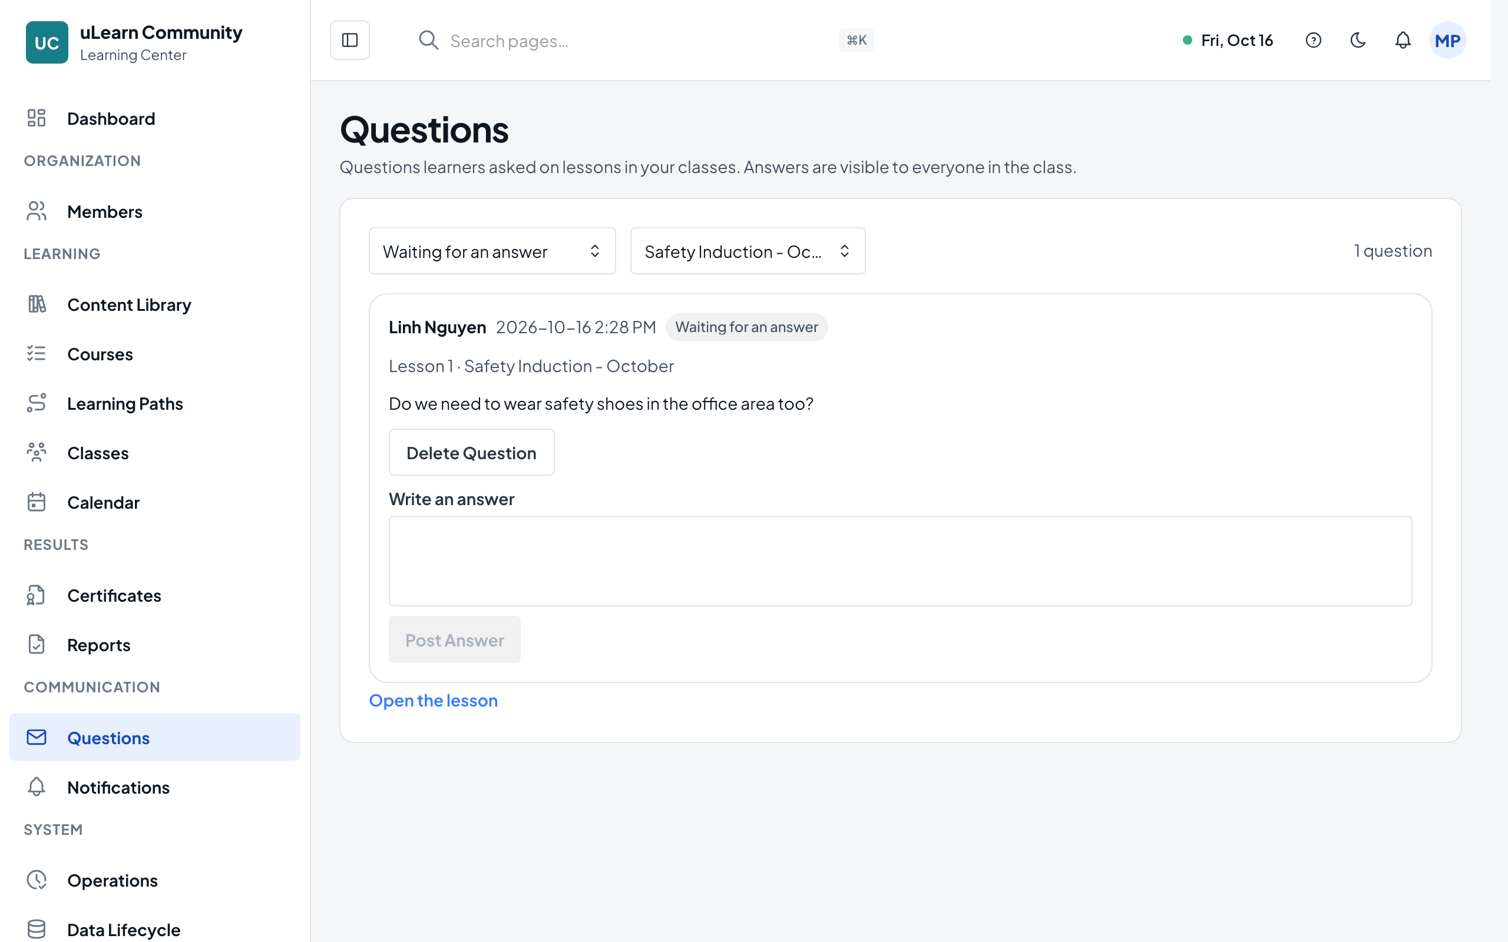The image size is (1508, 942).
Task: Click the Delete Question button
Action: (471, 453)
